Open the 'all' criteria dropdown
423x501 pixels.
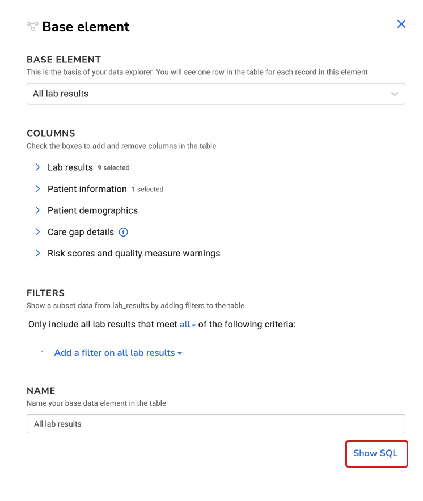click(x=188, y=325)
